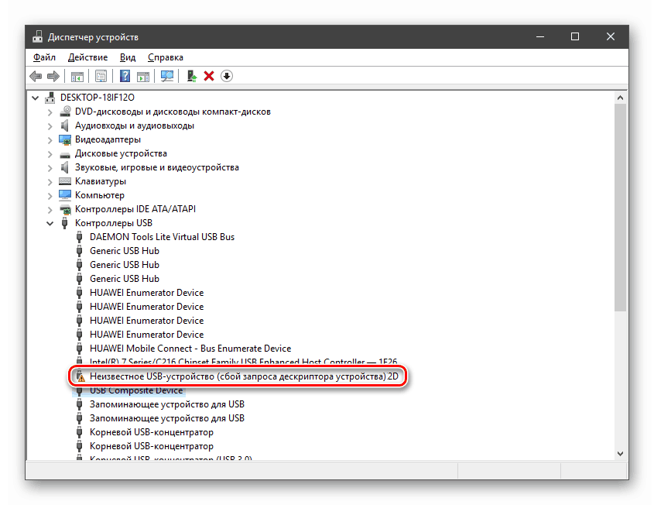Select the DAEMON Tools Lite Virtual USB Bus device
This screenshot has width=654, height=505.
[x=162, y=236]
